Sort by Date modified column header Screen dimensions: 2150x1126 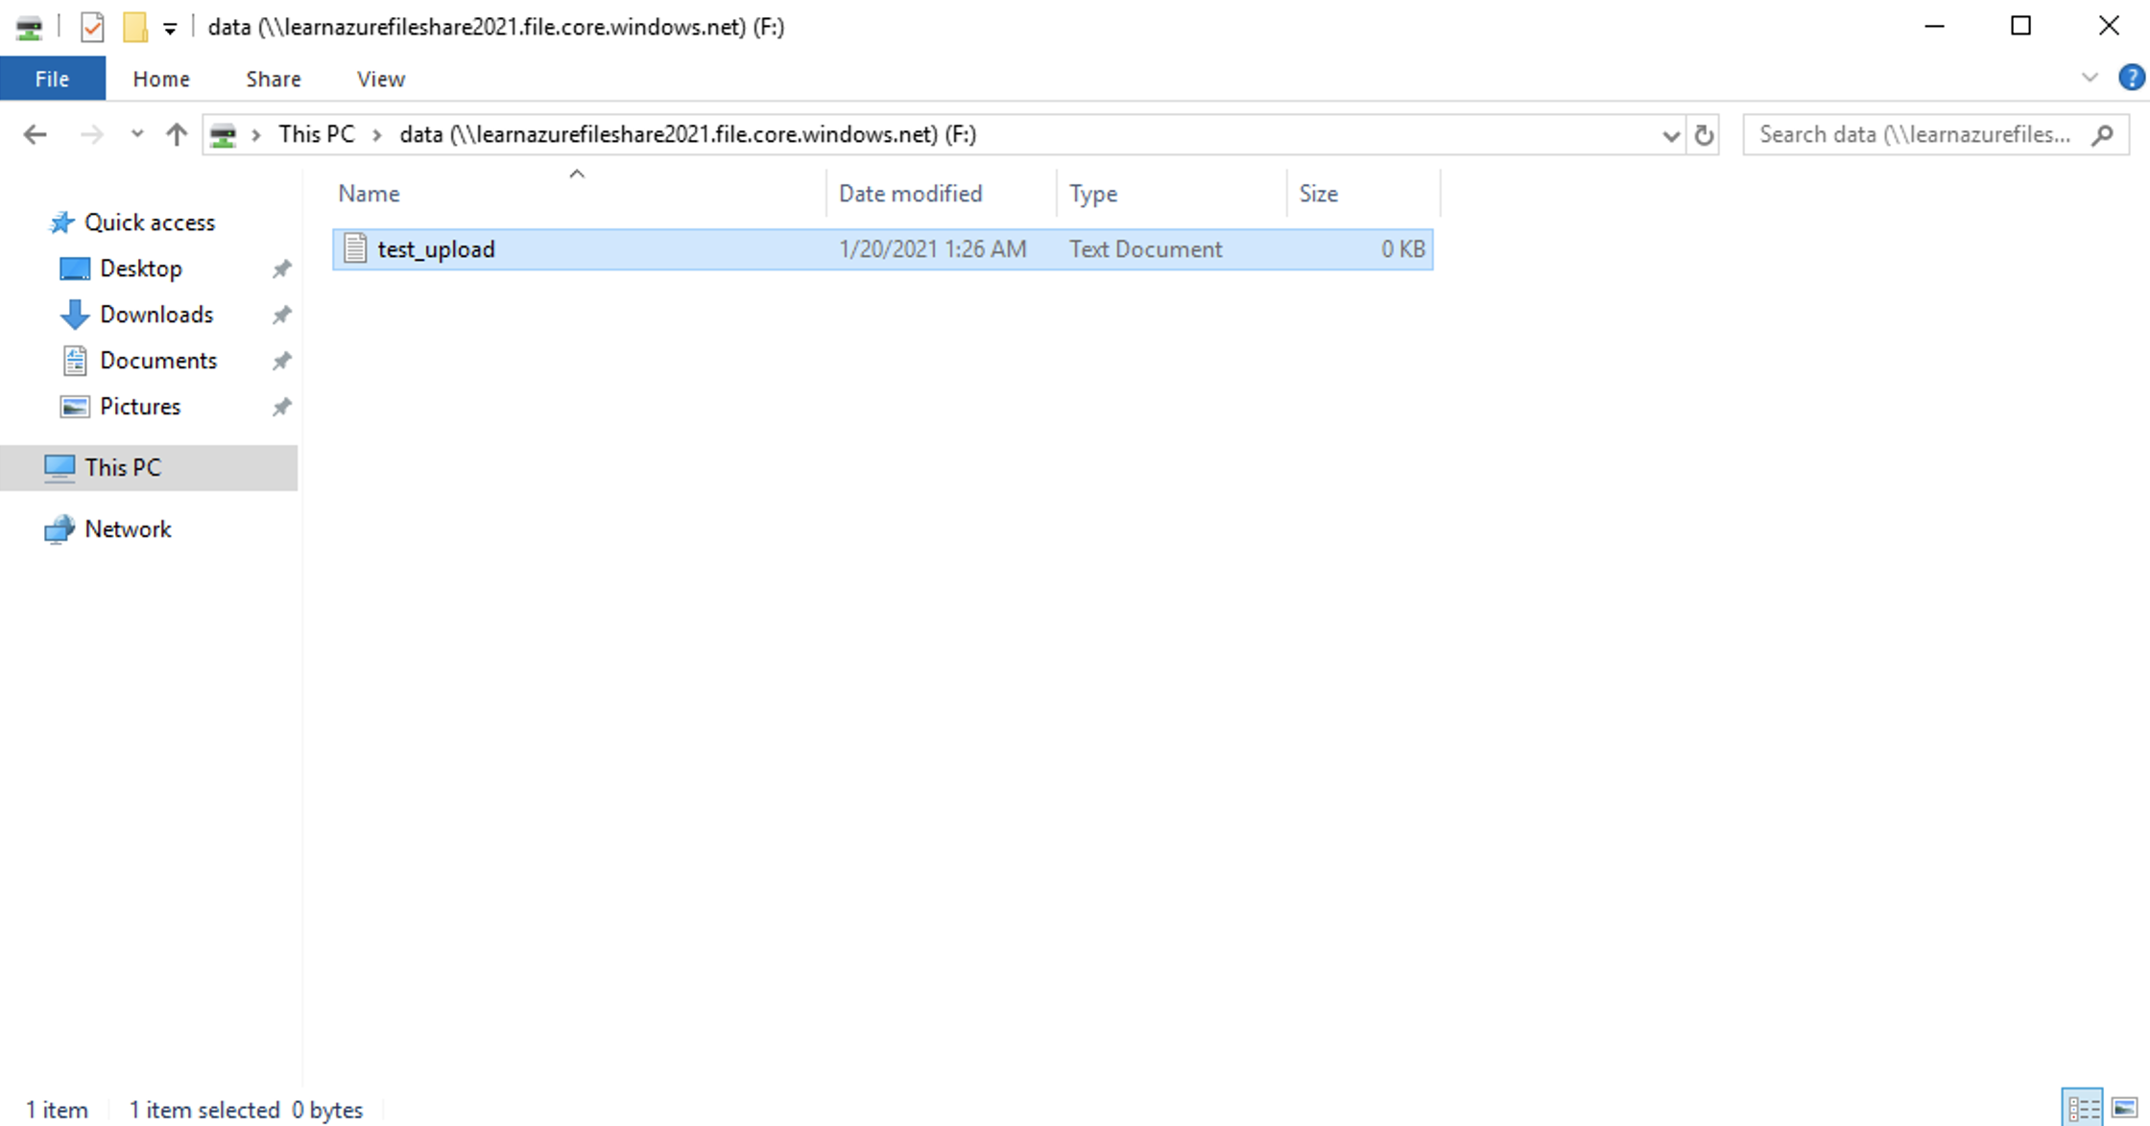pos(910,194)
